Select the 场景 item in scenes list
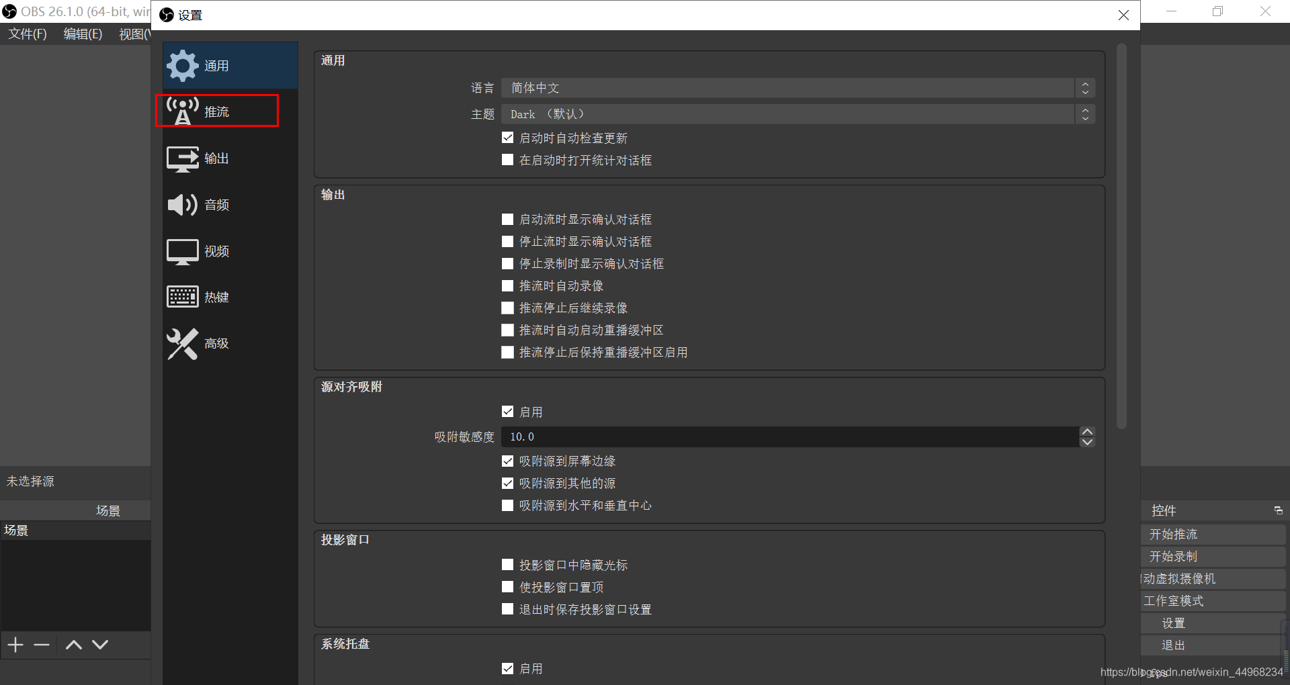 (75, 531)
